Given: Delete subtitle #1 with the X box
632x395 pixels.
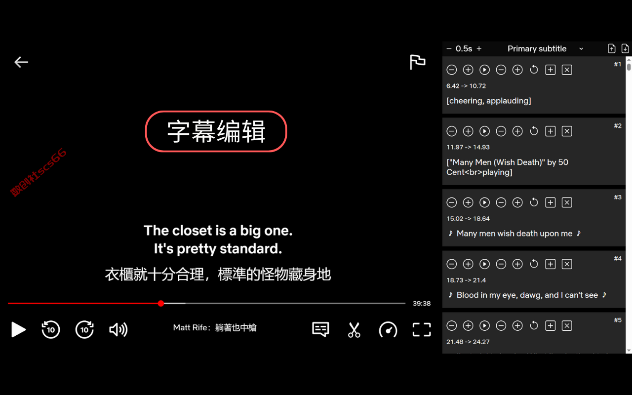Looking at the screenshot, I should [x=567, y=70].
